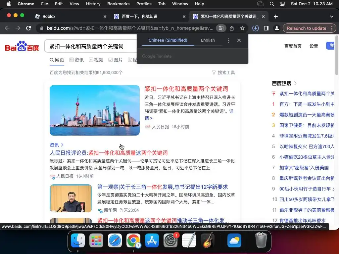Open the Trash in the Dock

[x=261, y=240]
